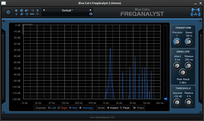This screenshot has height=121, width=204.
Task: Toggle the Filled checkbox
Action: [x=135, y=108]
